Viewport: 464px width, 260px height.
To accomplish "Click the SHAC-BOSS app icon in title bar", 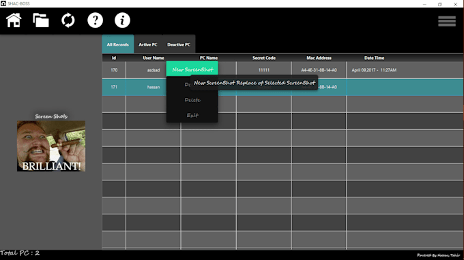I will [3, 3].
